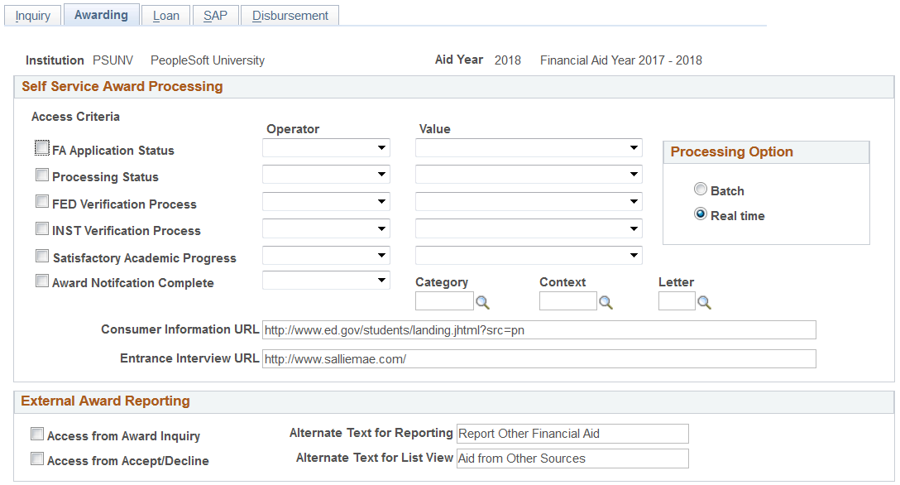Open the Context lookup magnifier

[606, 303]
